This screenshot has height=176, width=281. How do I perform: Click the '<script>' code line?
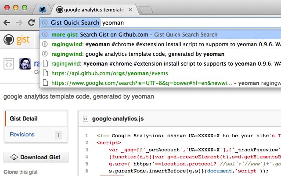[x=109, y=143]
